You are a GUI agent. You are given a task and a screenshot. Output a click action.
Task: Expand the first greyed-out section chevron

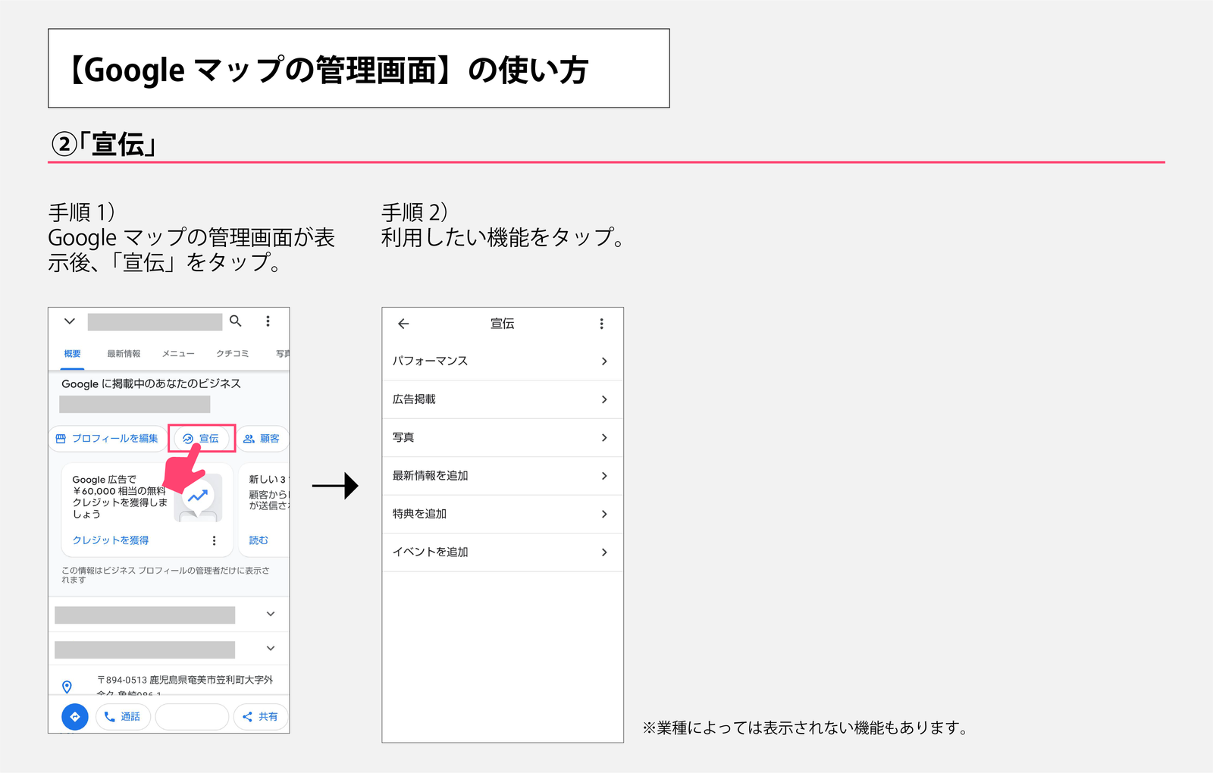pyautogui.click(x=271, y=614)
